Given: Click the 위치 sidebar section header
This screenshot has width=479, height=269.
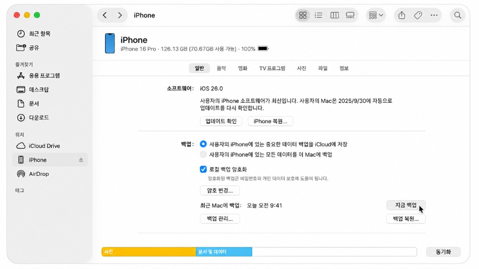Looking at the screenshot, I should (x=19, y=134).
